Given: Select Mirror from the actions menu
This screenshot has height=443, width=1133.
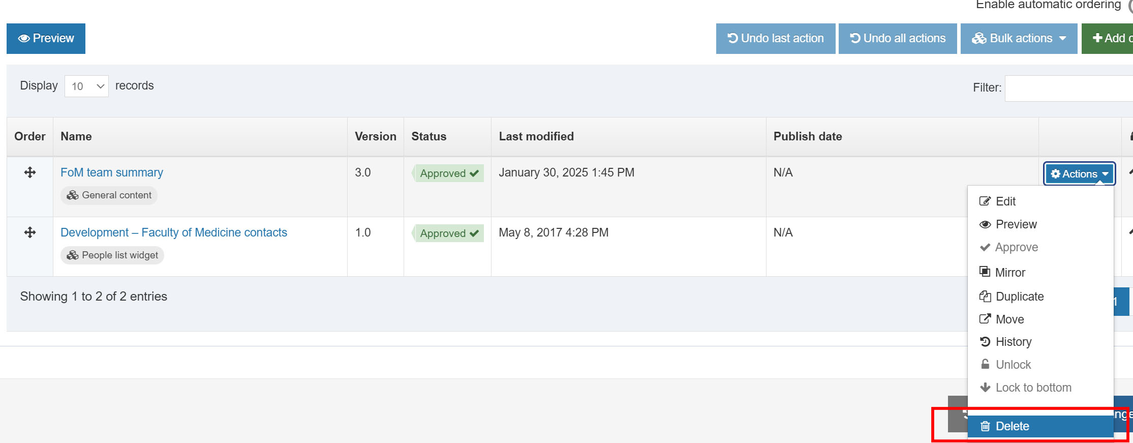Looking at the screenshot, I should click(1009, 273).
